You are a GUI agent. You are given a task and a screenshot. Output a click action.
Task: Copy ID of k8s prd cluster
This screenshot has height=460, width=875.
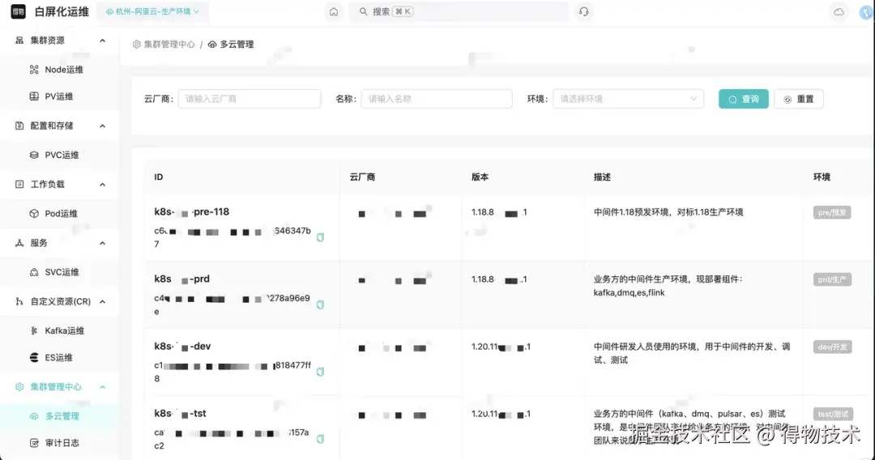[320, 305]
